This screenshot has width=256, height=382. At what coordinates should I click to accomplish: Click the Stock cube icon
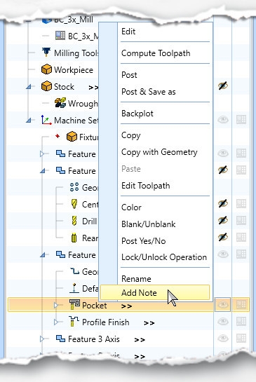coord(46,86)
